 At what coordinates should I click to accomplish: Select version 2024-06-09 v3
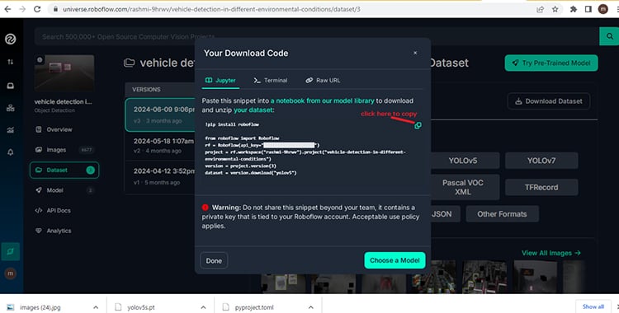(160, 114)
